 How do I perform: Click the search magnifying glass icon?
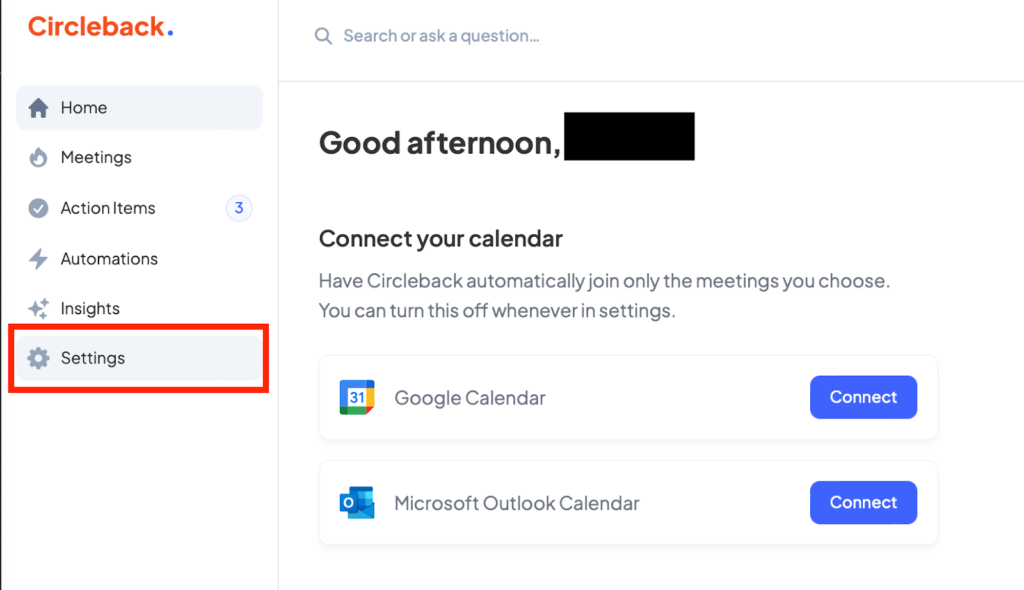pyautogui.click(x=323, y=36)
